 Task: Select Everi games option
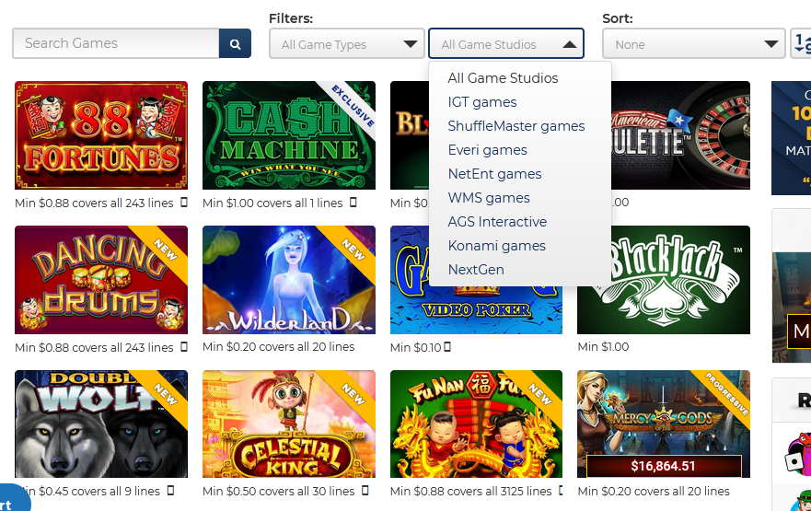point(487,149)
